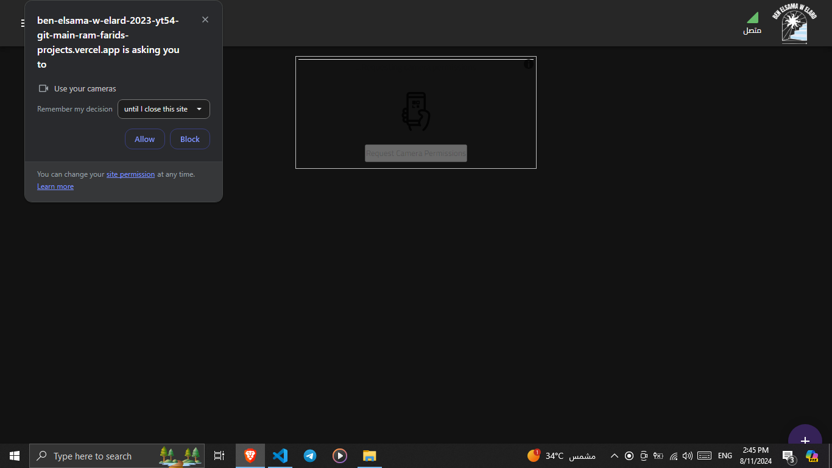The width and height of the screenshot is (832, 468).
Task: Open Visual Studio Code from the taskbar
Action: [280, 456]
